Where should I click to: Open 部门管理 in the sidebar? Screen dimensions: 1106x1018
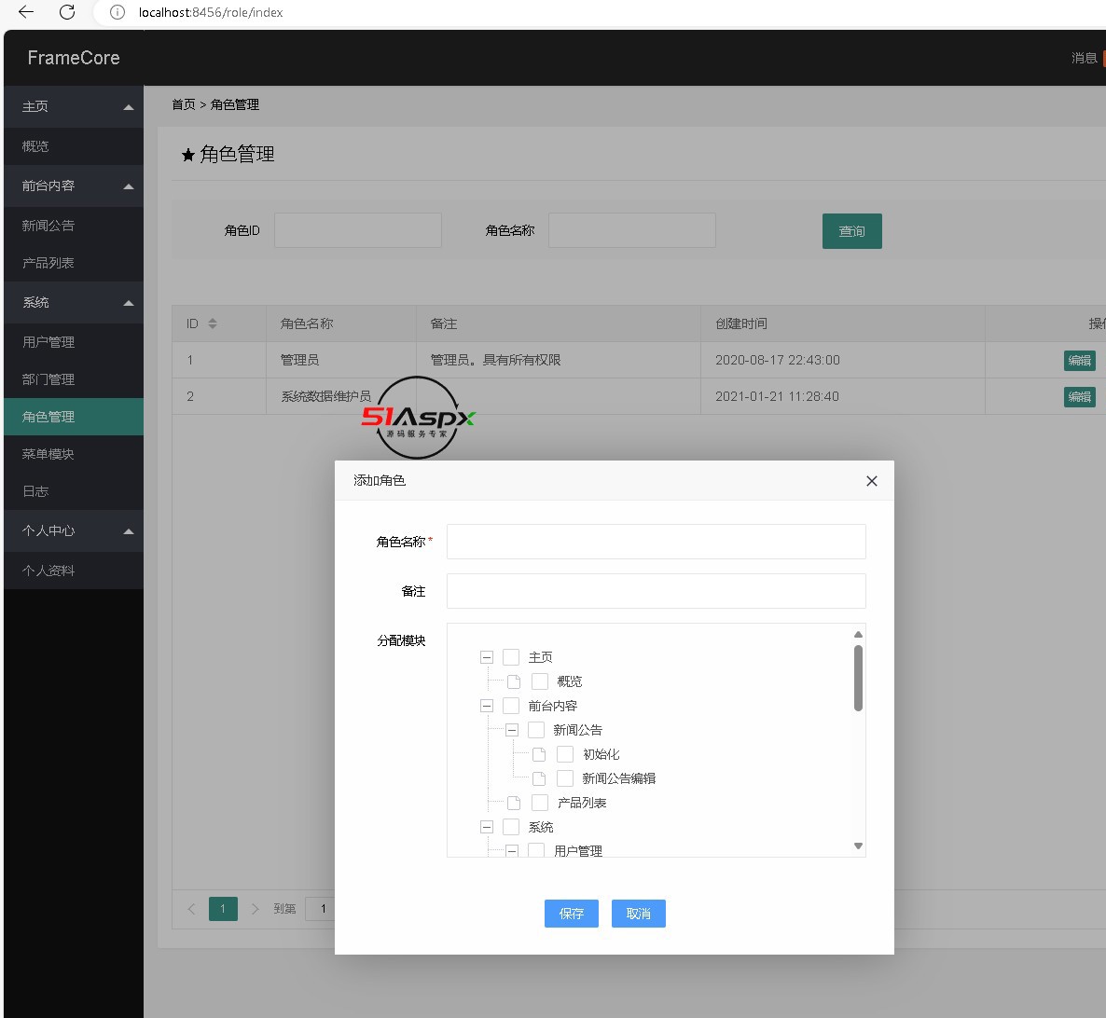74,379
